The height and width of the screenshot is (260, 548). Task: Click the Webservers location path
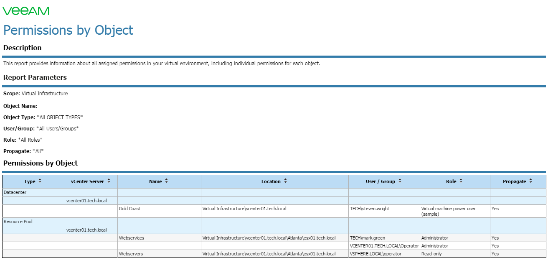[x=269, y=254]
